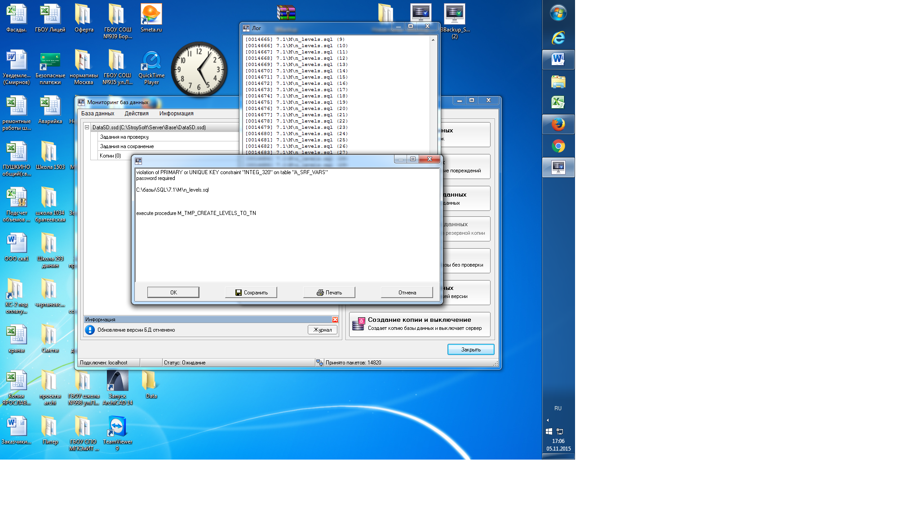Viewport: 903px width, 526px height.
Task: Select the Безопасные платежи desktop icon
Action: (x=50, y=67)
